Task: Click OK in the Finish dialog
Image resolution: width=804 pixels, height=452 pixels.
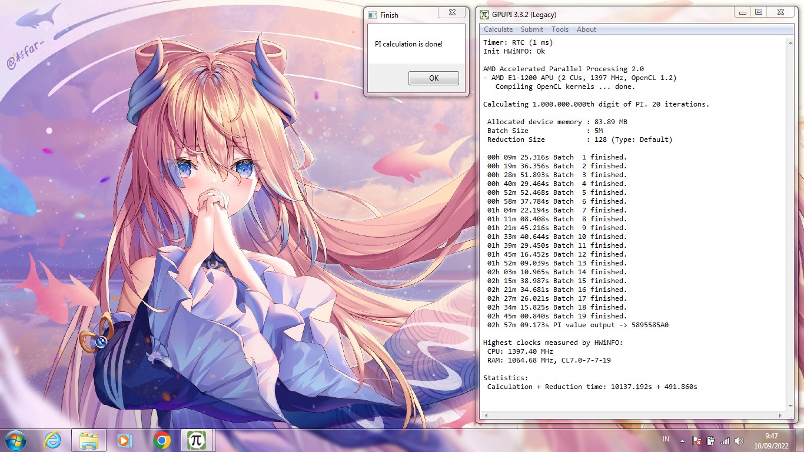Action: (434, 78)
